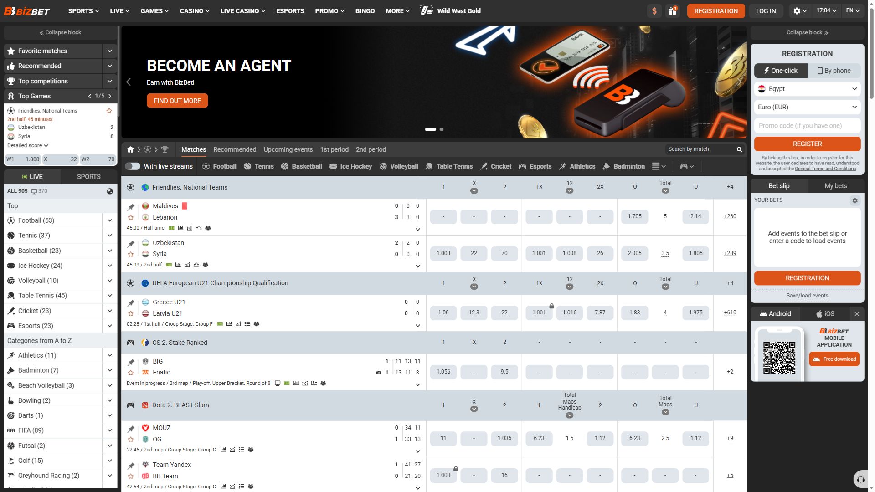Select second banner slide dot
Screen dimensions: 875x492
point(441,129)
